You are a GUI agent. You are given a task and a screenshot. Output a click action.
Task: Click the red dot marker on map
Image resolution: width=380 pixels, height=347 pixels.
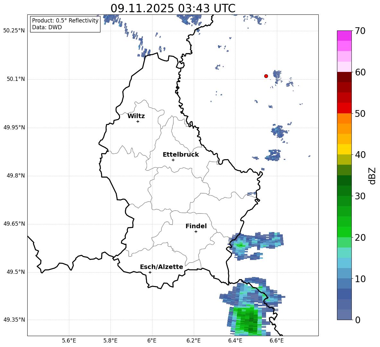pyautogui.click(x=266, y=76)
